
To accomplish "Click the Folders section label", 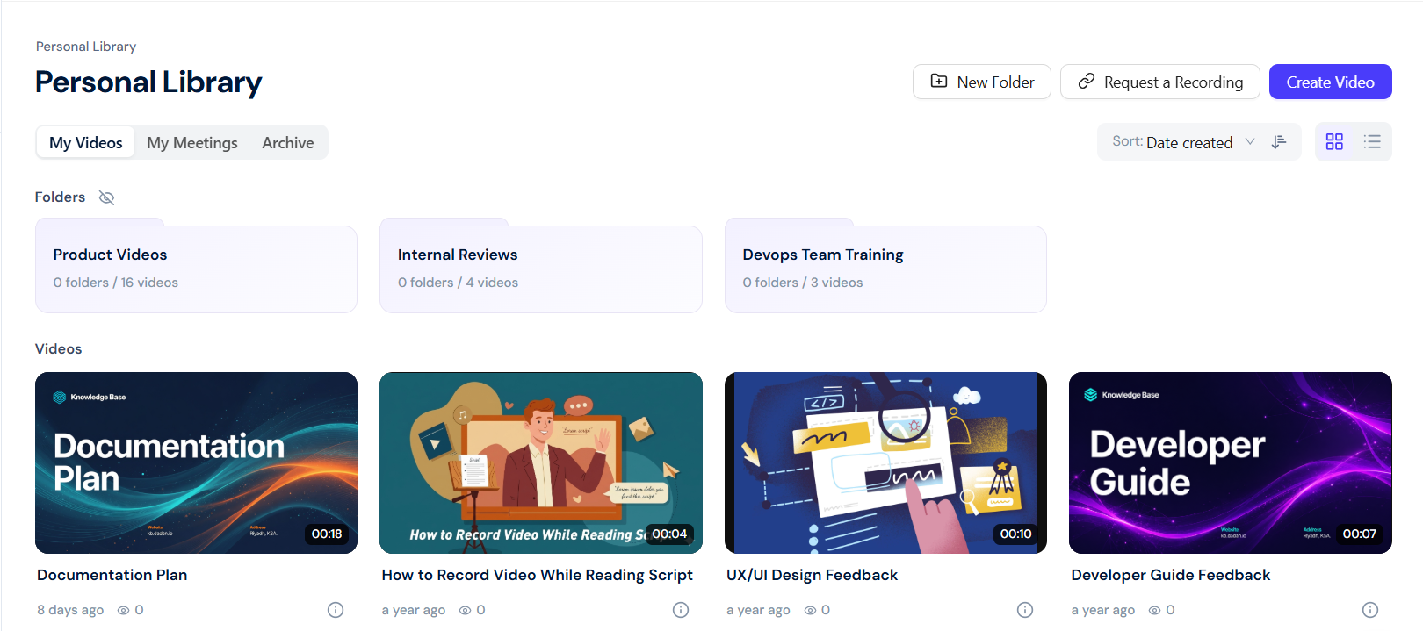I will pyautogui.click(x=60, y=197).
